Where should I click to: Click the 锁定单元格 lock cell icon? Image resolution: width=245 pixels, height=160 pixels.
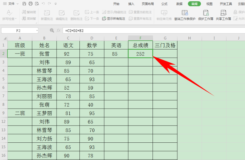click(164, 13)
